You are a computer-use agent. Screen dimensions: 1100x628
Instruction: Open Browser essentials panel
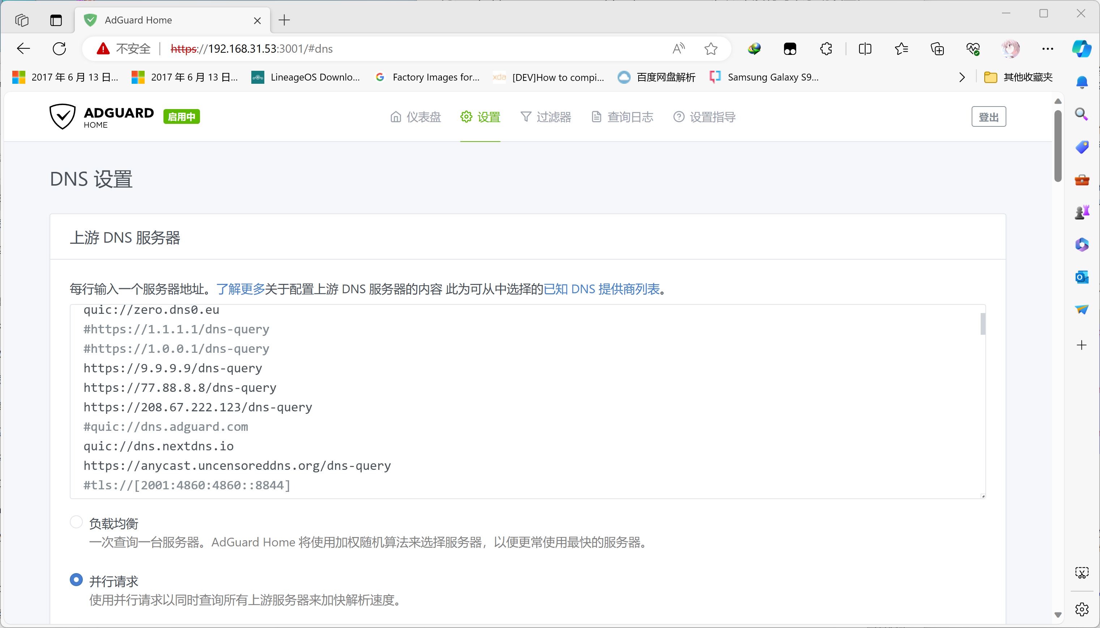pos(973,49)
